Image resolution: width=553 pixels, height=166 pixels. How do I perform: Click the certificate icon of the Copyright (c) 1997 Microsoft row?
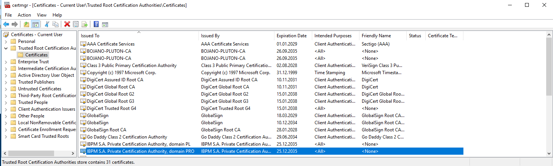(83, 73)
